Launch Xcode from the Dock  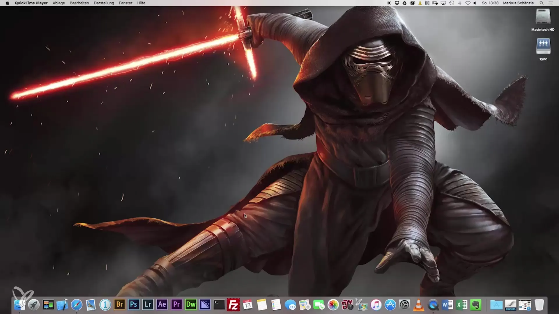click(62, 305)
